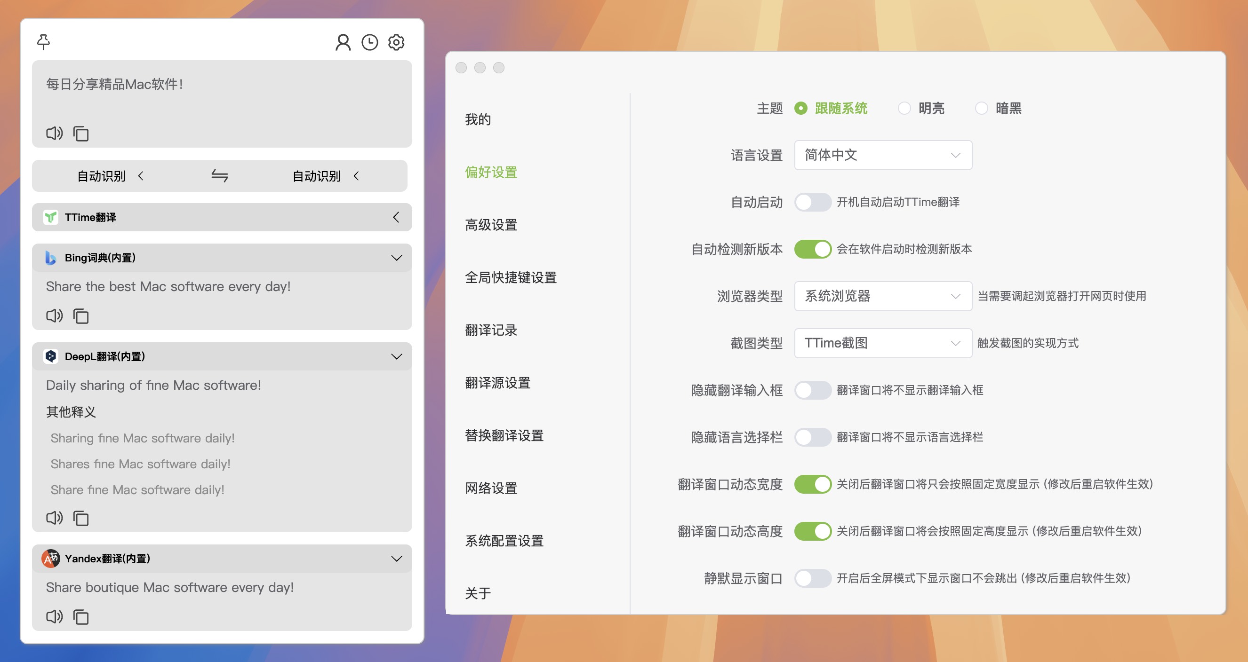
Task: Click Bing result 'Share the best Mac software every day!'
Action: pyautogui.click(x=168, y=286)
